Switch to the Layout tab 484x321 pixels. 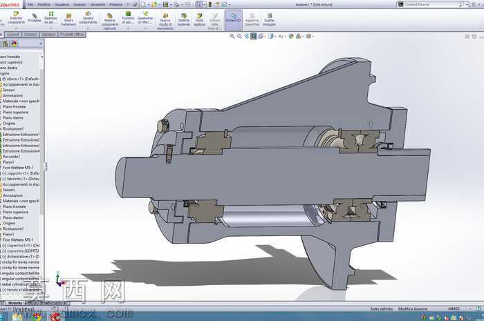(x=13, y=35)
